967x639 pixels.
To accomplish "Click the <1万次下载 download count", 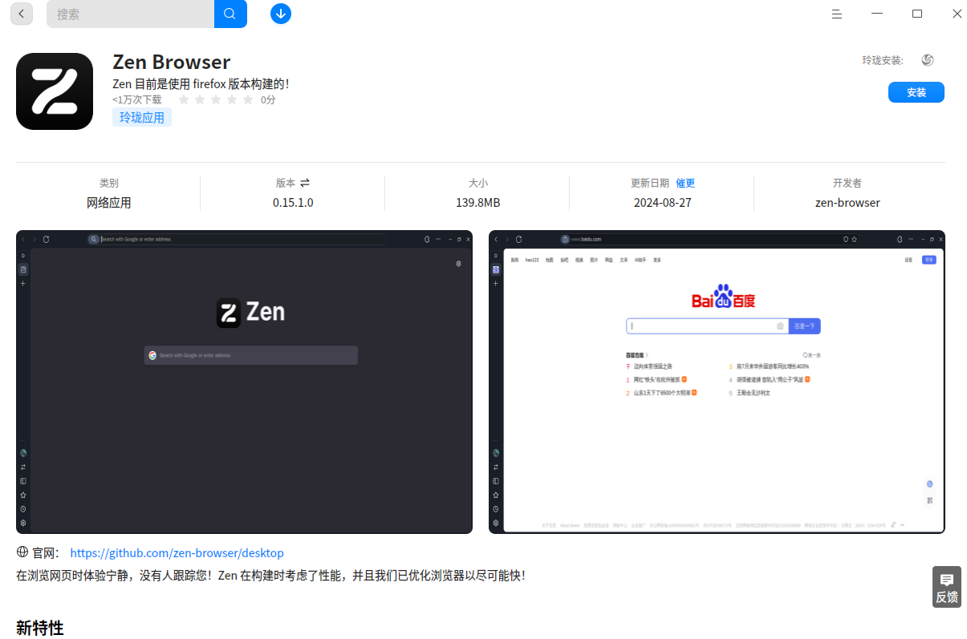I will tap(137, 100).
